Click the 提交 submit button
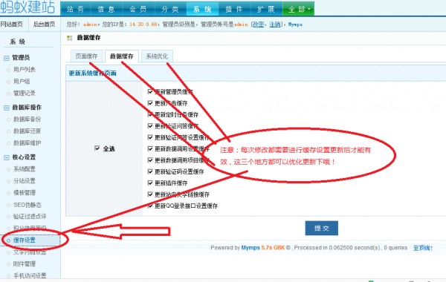 [x=322, y=228]
